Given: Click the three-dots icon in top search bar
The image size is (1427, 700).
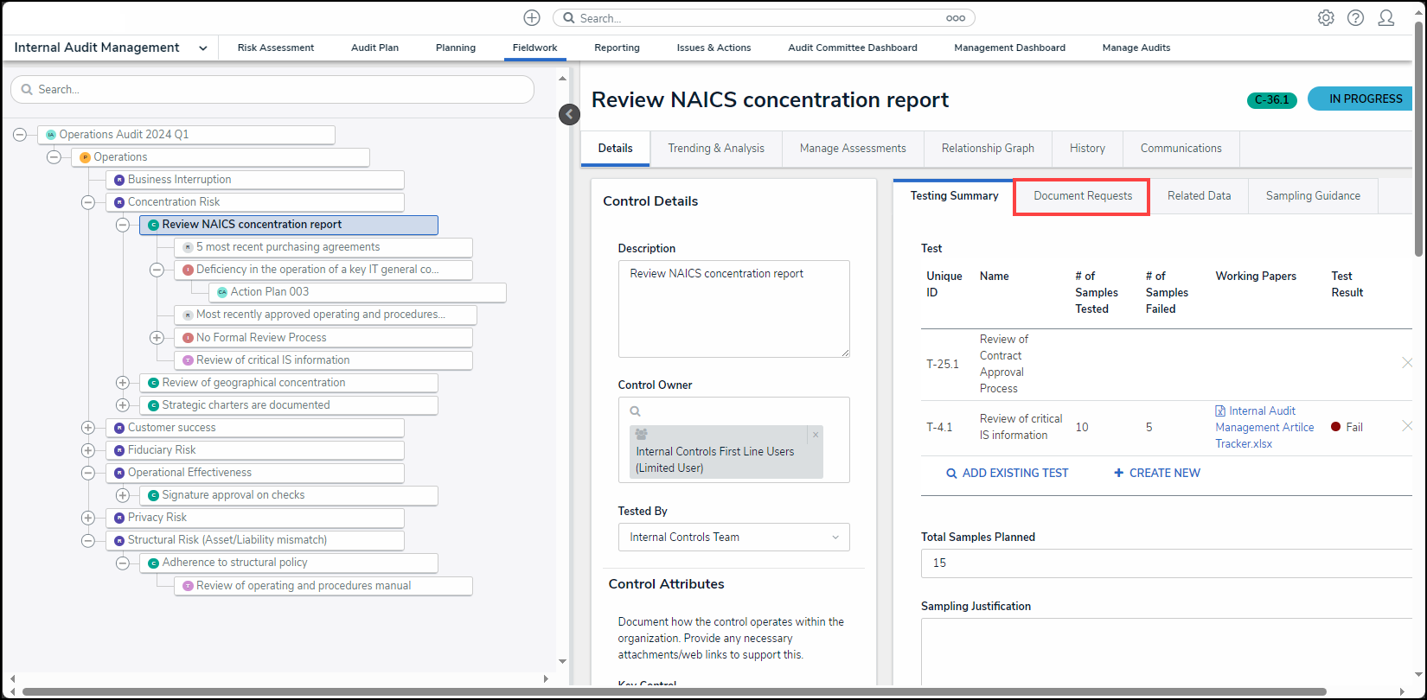Looking at the screenshot, I should pyautogui.click(x=955, y=18).
